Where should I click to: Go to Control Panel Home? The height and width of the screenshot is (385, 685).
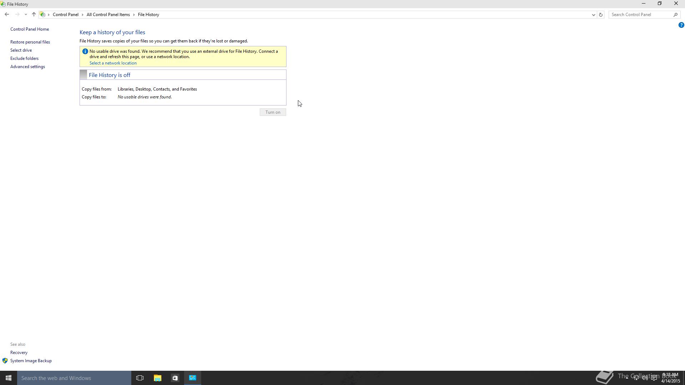(x=30, y=29)
